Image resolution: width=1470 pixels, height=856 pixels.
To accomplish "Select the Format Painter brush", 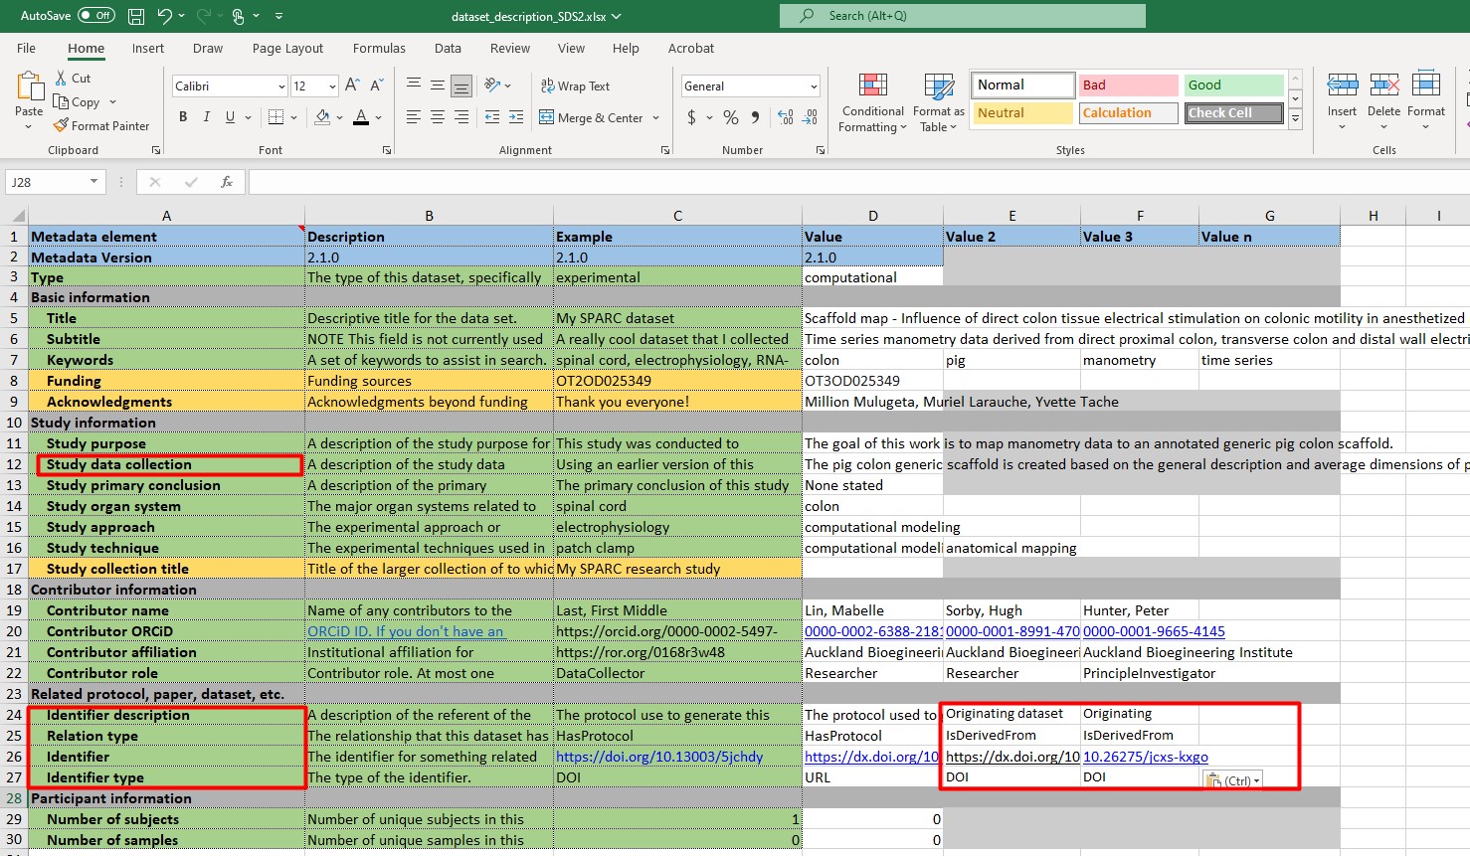I will click(x=61, y=125).
